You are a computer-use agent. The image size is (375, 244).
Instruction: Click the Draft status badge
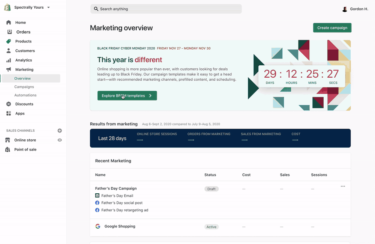pyautogui.click(x=211, y=189)
